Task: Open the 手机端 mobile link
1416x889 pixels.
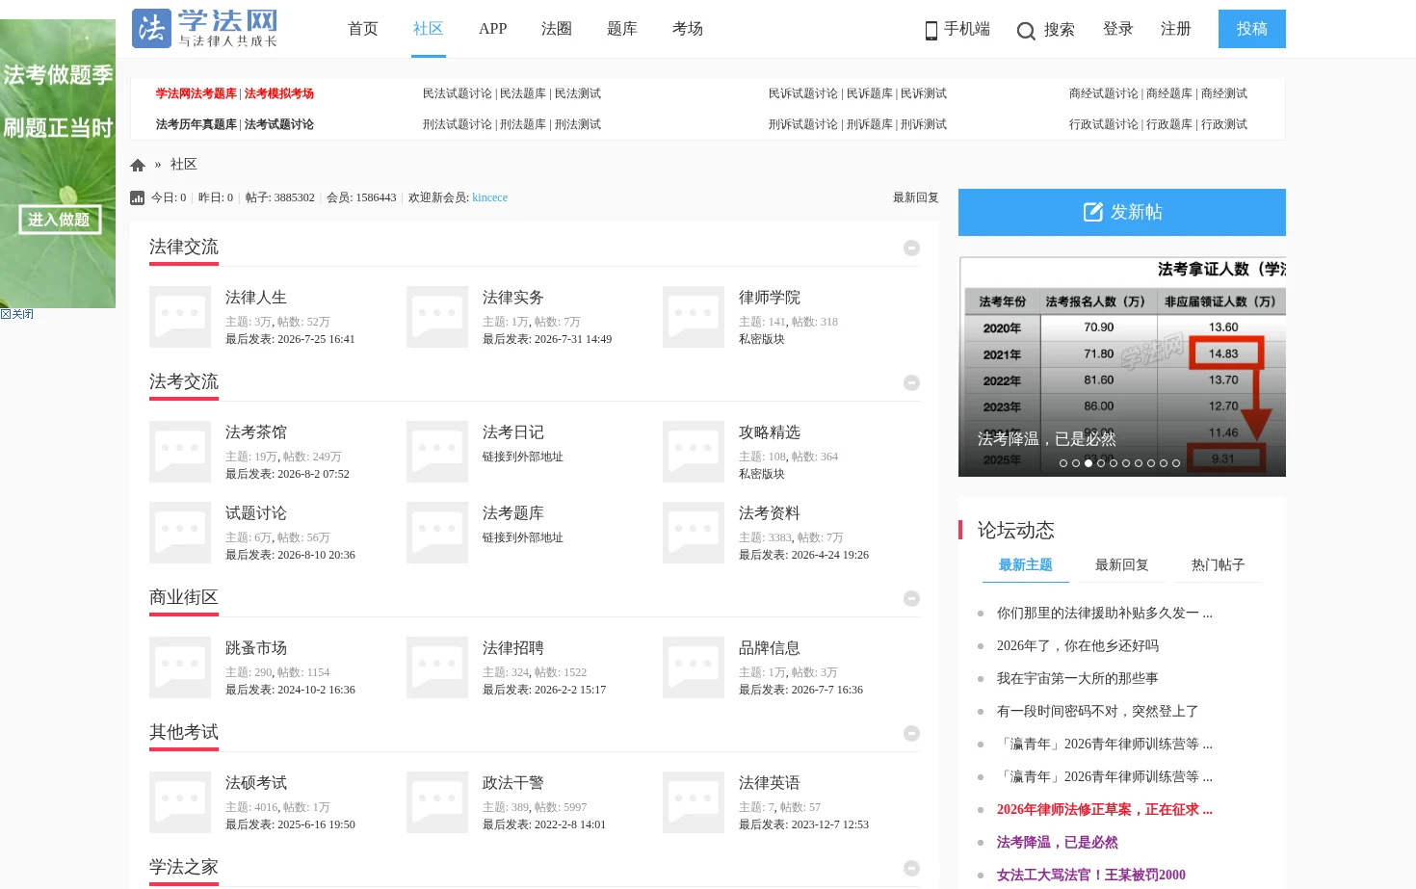Action: coord(957,29)
